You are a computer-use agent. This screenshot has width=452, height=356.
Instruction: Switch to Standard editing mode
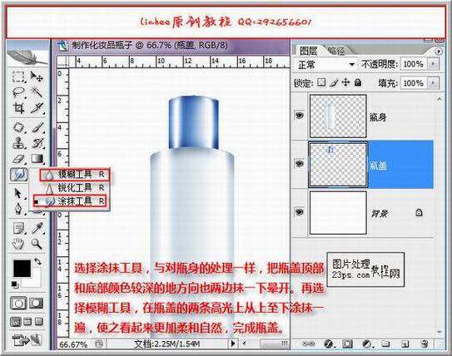pyautogui.click(x=18, y=303)
